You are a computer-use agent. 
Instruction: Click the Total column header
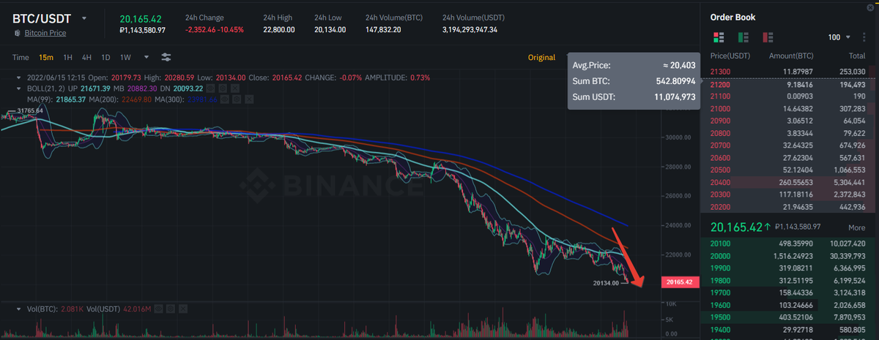click(x=857, y=56)
